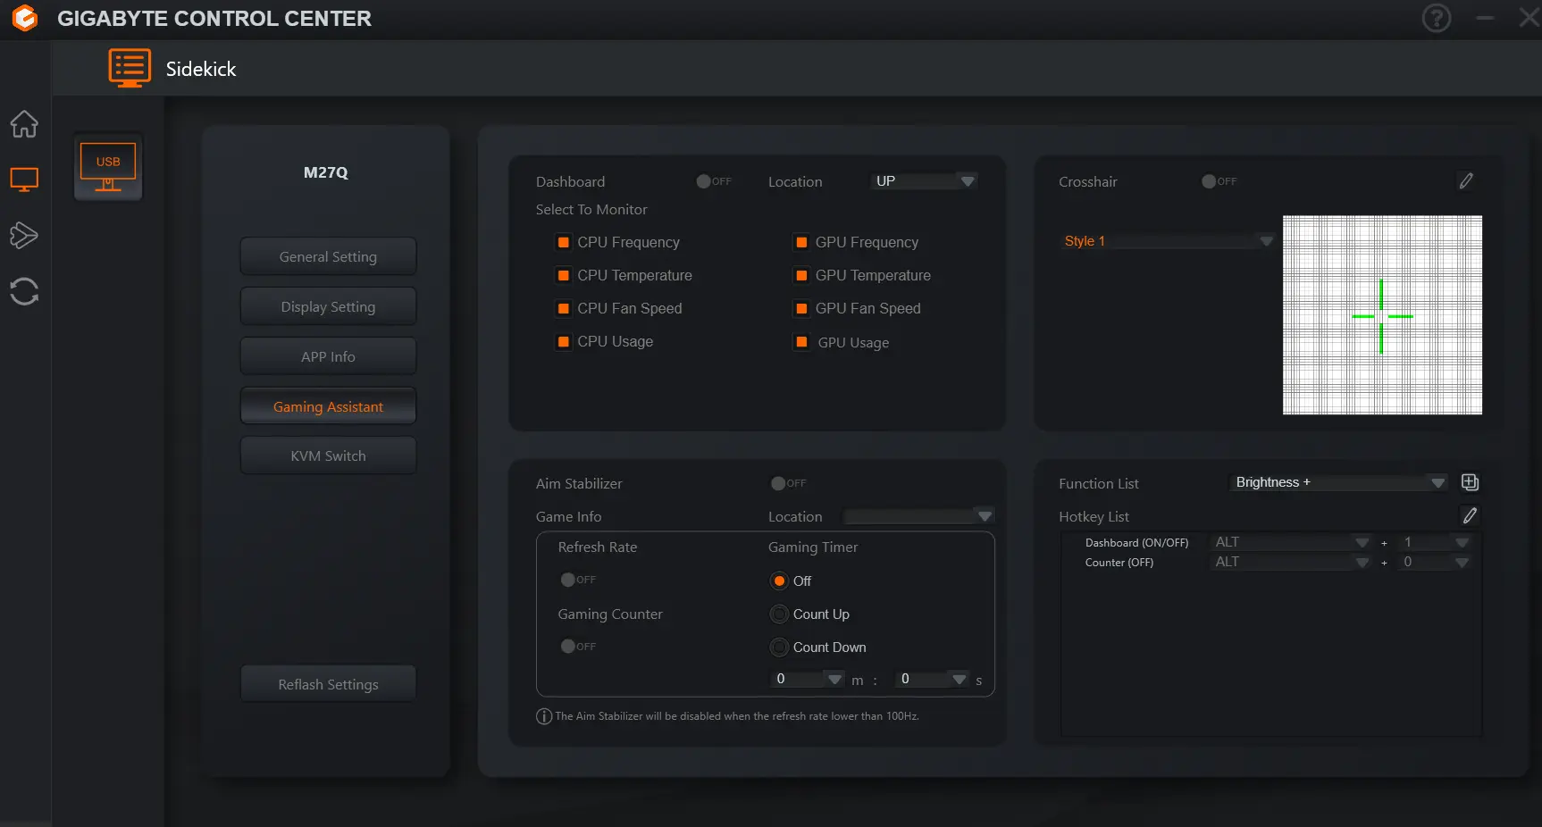1542x827 pixels.
Task: Uncheck the GPU Fan Speed checkbox
Action: click(801, 308)
